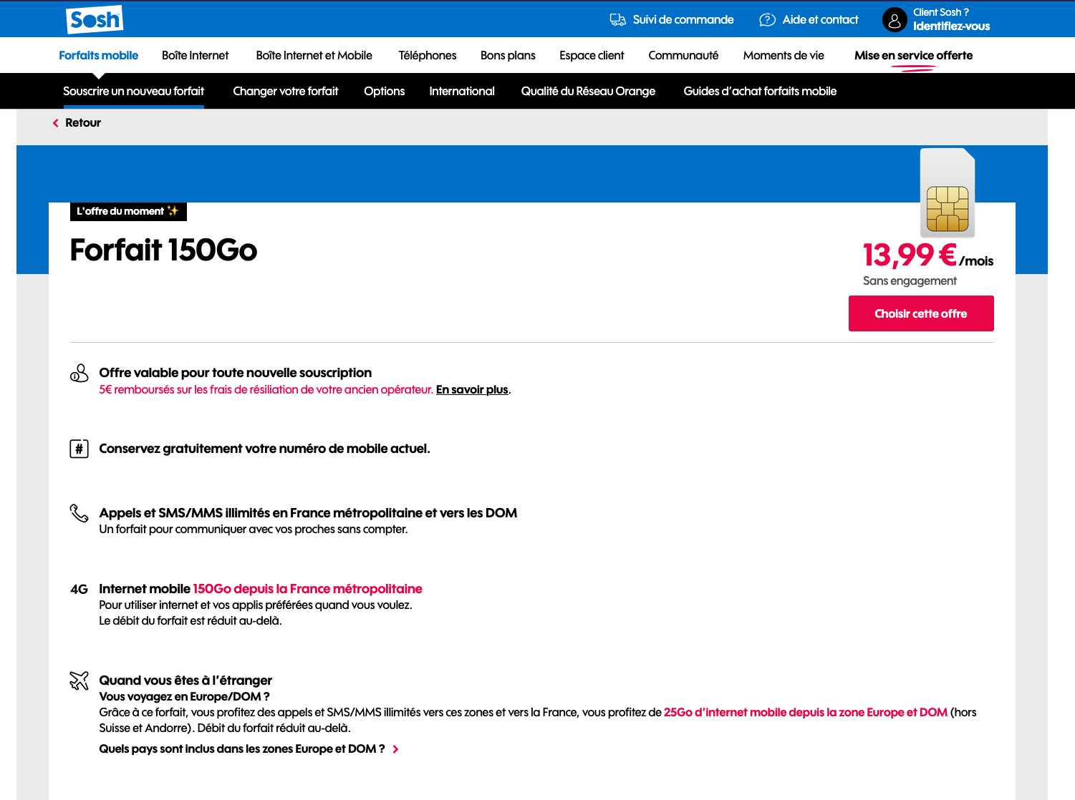Click Choisir cette offre button
This screenshot has height=800, width=1075.
(x=921, y=313)
